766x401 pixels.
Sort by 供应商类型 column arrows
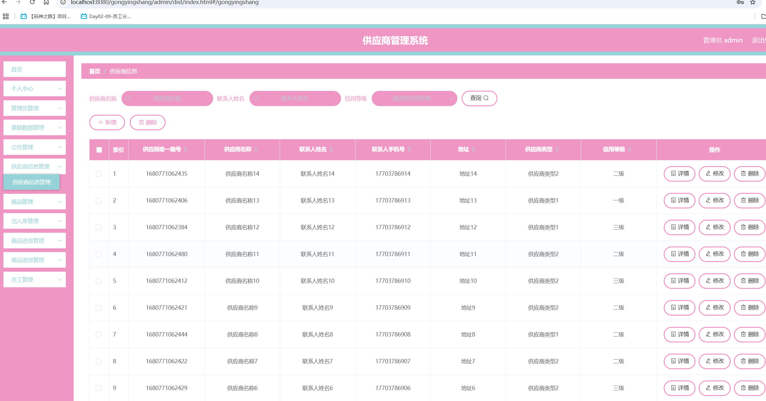pos(557,150)
